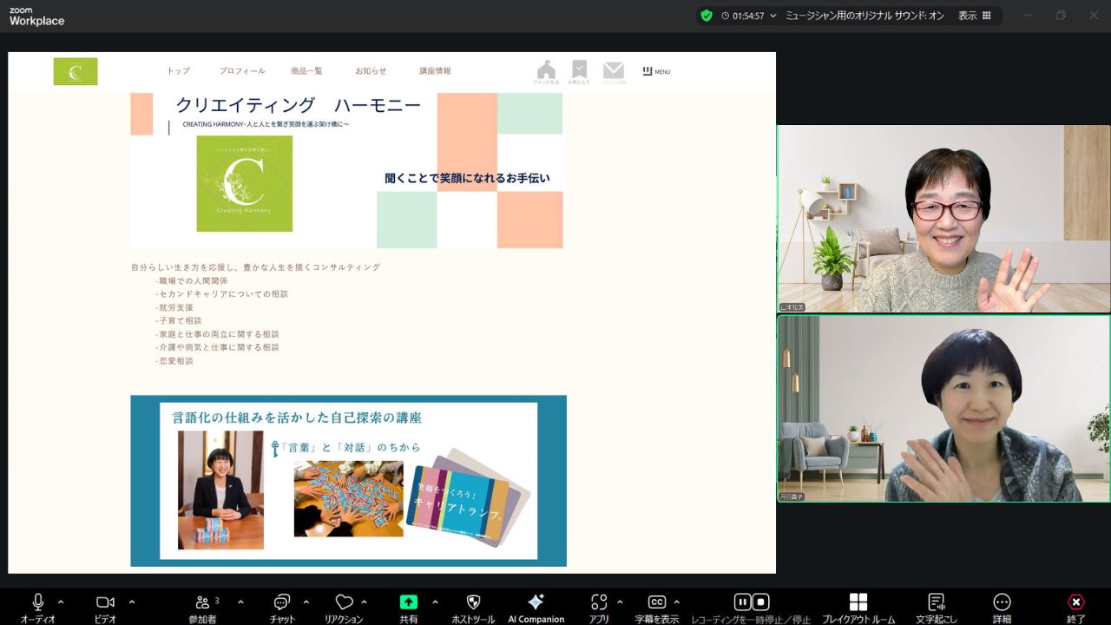The width and height of the screenshot is (1111, 625).
Task: Click the green encryption shield icon
Action: [707, 16]
